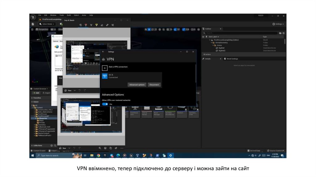
Task: Open the Build menu
Action: tap(69, 15)
